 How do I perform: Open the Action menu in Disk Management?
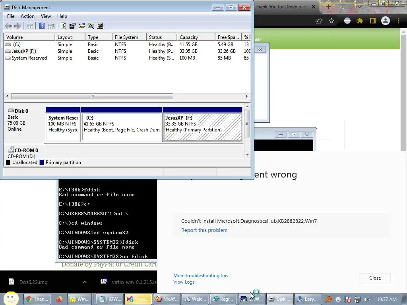(x=27, y=16)
